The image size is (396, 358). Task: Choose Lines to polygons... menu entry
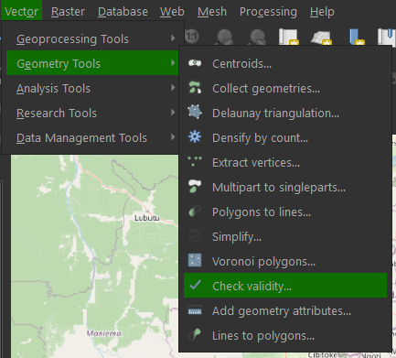point(285,336)
